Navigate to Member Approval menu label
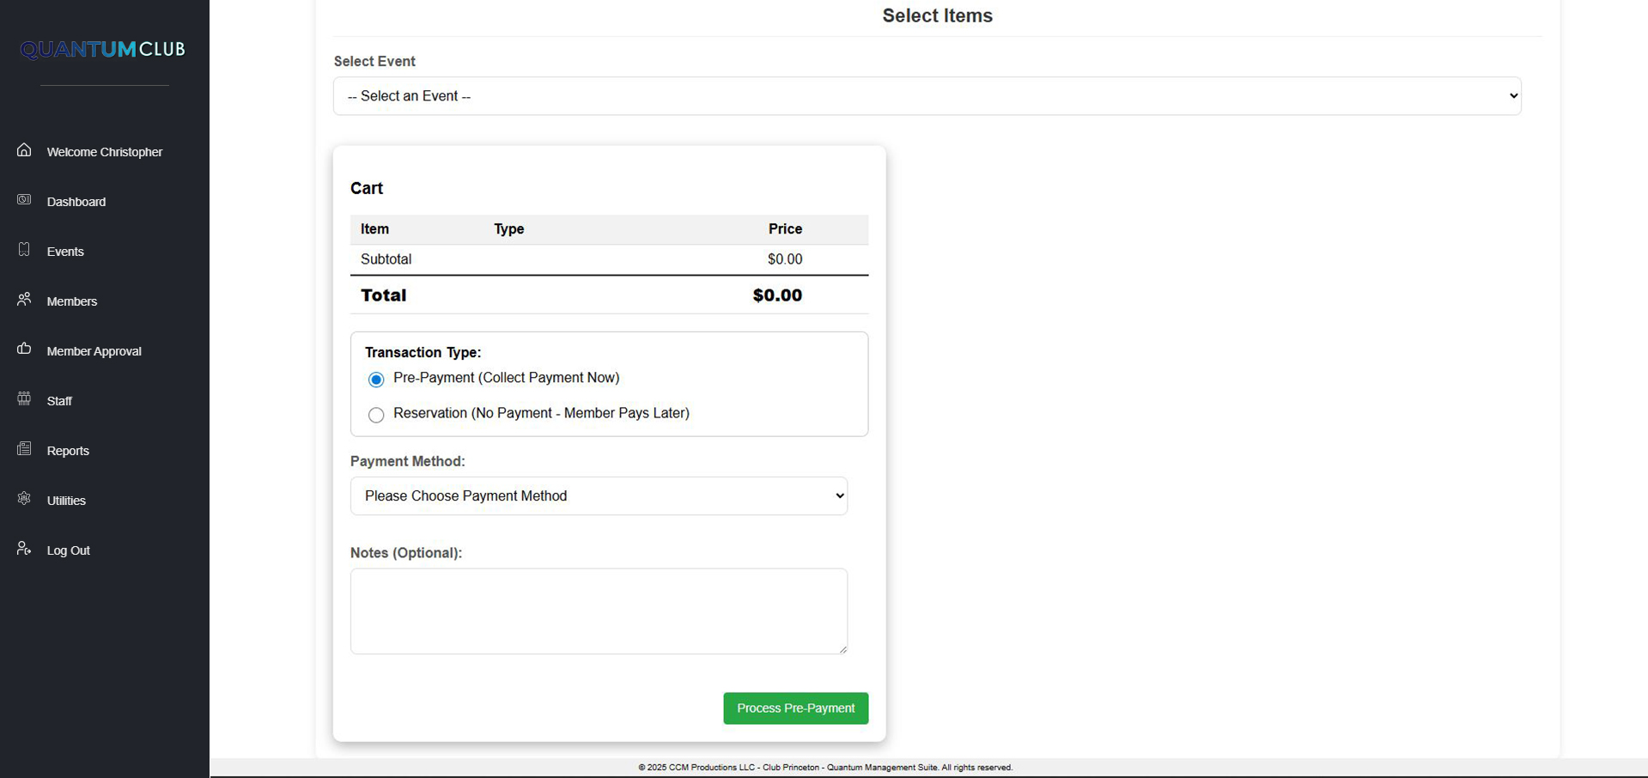1648x778 pixels. [94, 351]
